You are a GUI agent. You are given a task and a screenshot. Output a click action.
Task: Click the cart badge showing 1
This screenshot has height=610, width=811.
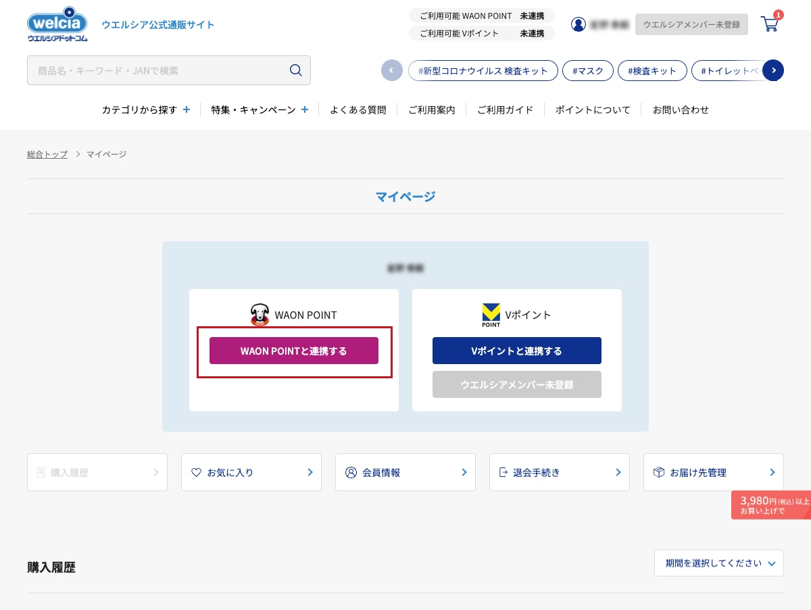pyautogui.click(x=779, y=14)
